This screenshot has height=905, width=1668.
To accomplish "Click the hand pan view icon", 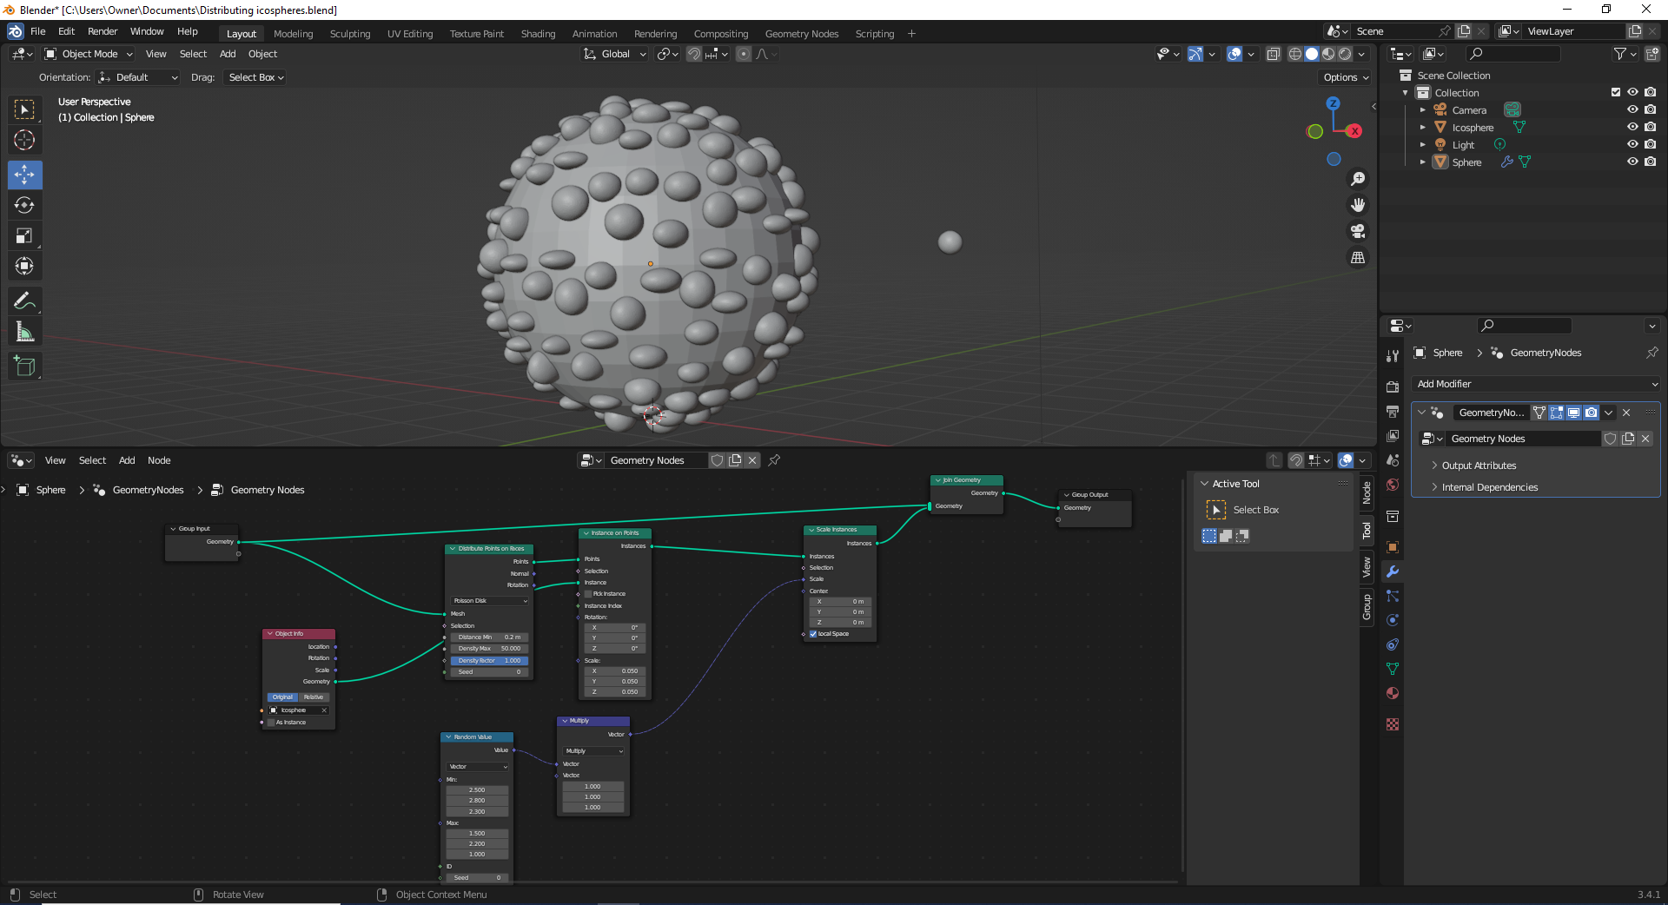I will [1357, 205].
